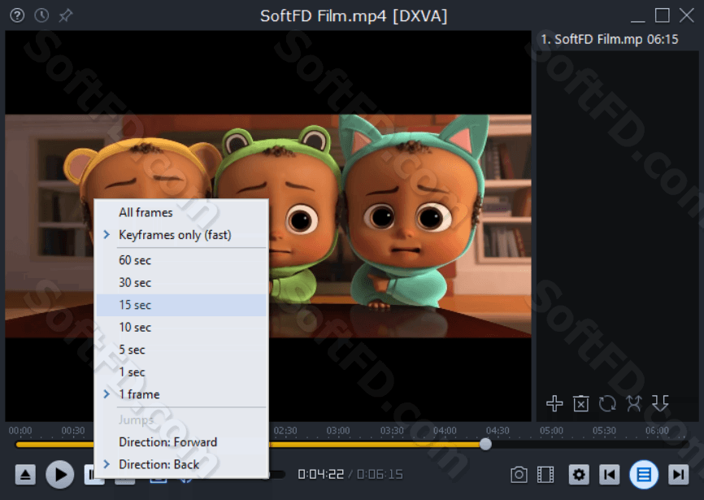704x500 pixels.
Task: Click the 'SoftFD Film.mp4 [DXVA]' window title
Action: coord(354,16)
